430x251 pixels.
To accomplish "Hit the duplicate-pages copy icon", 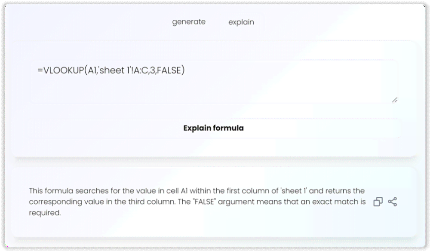I will click(378, 202).
